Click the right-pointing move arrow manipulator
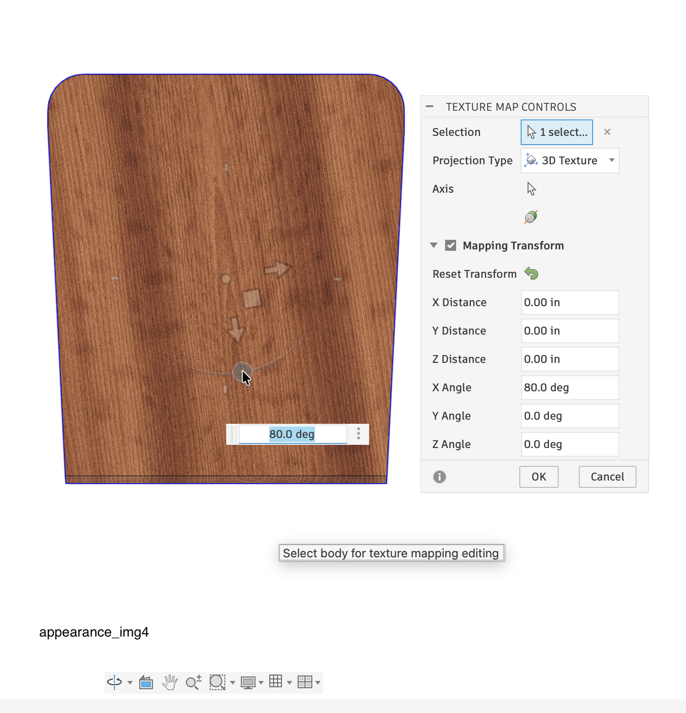The image size is (686, 713). 277,269
